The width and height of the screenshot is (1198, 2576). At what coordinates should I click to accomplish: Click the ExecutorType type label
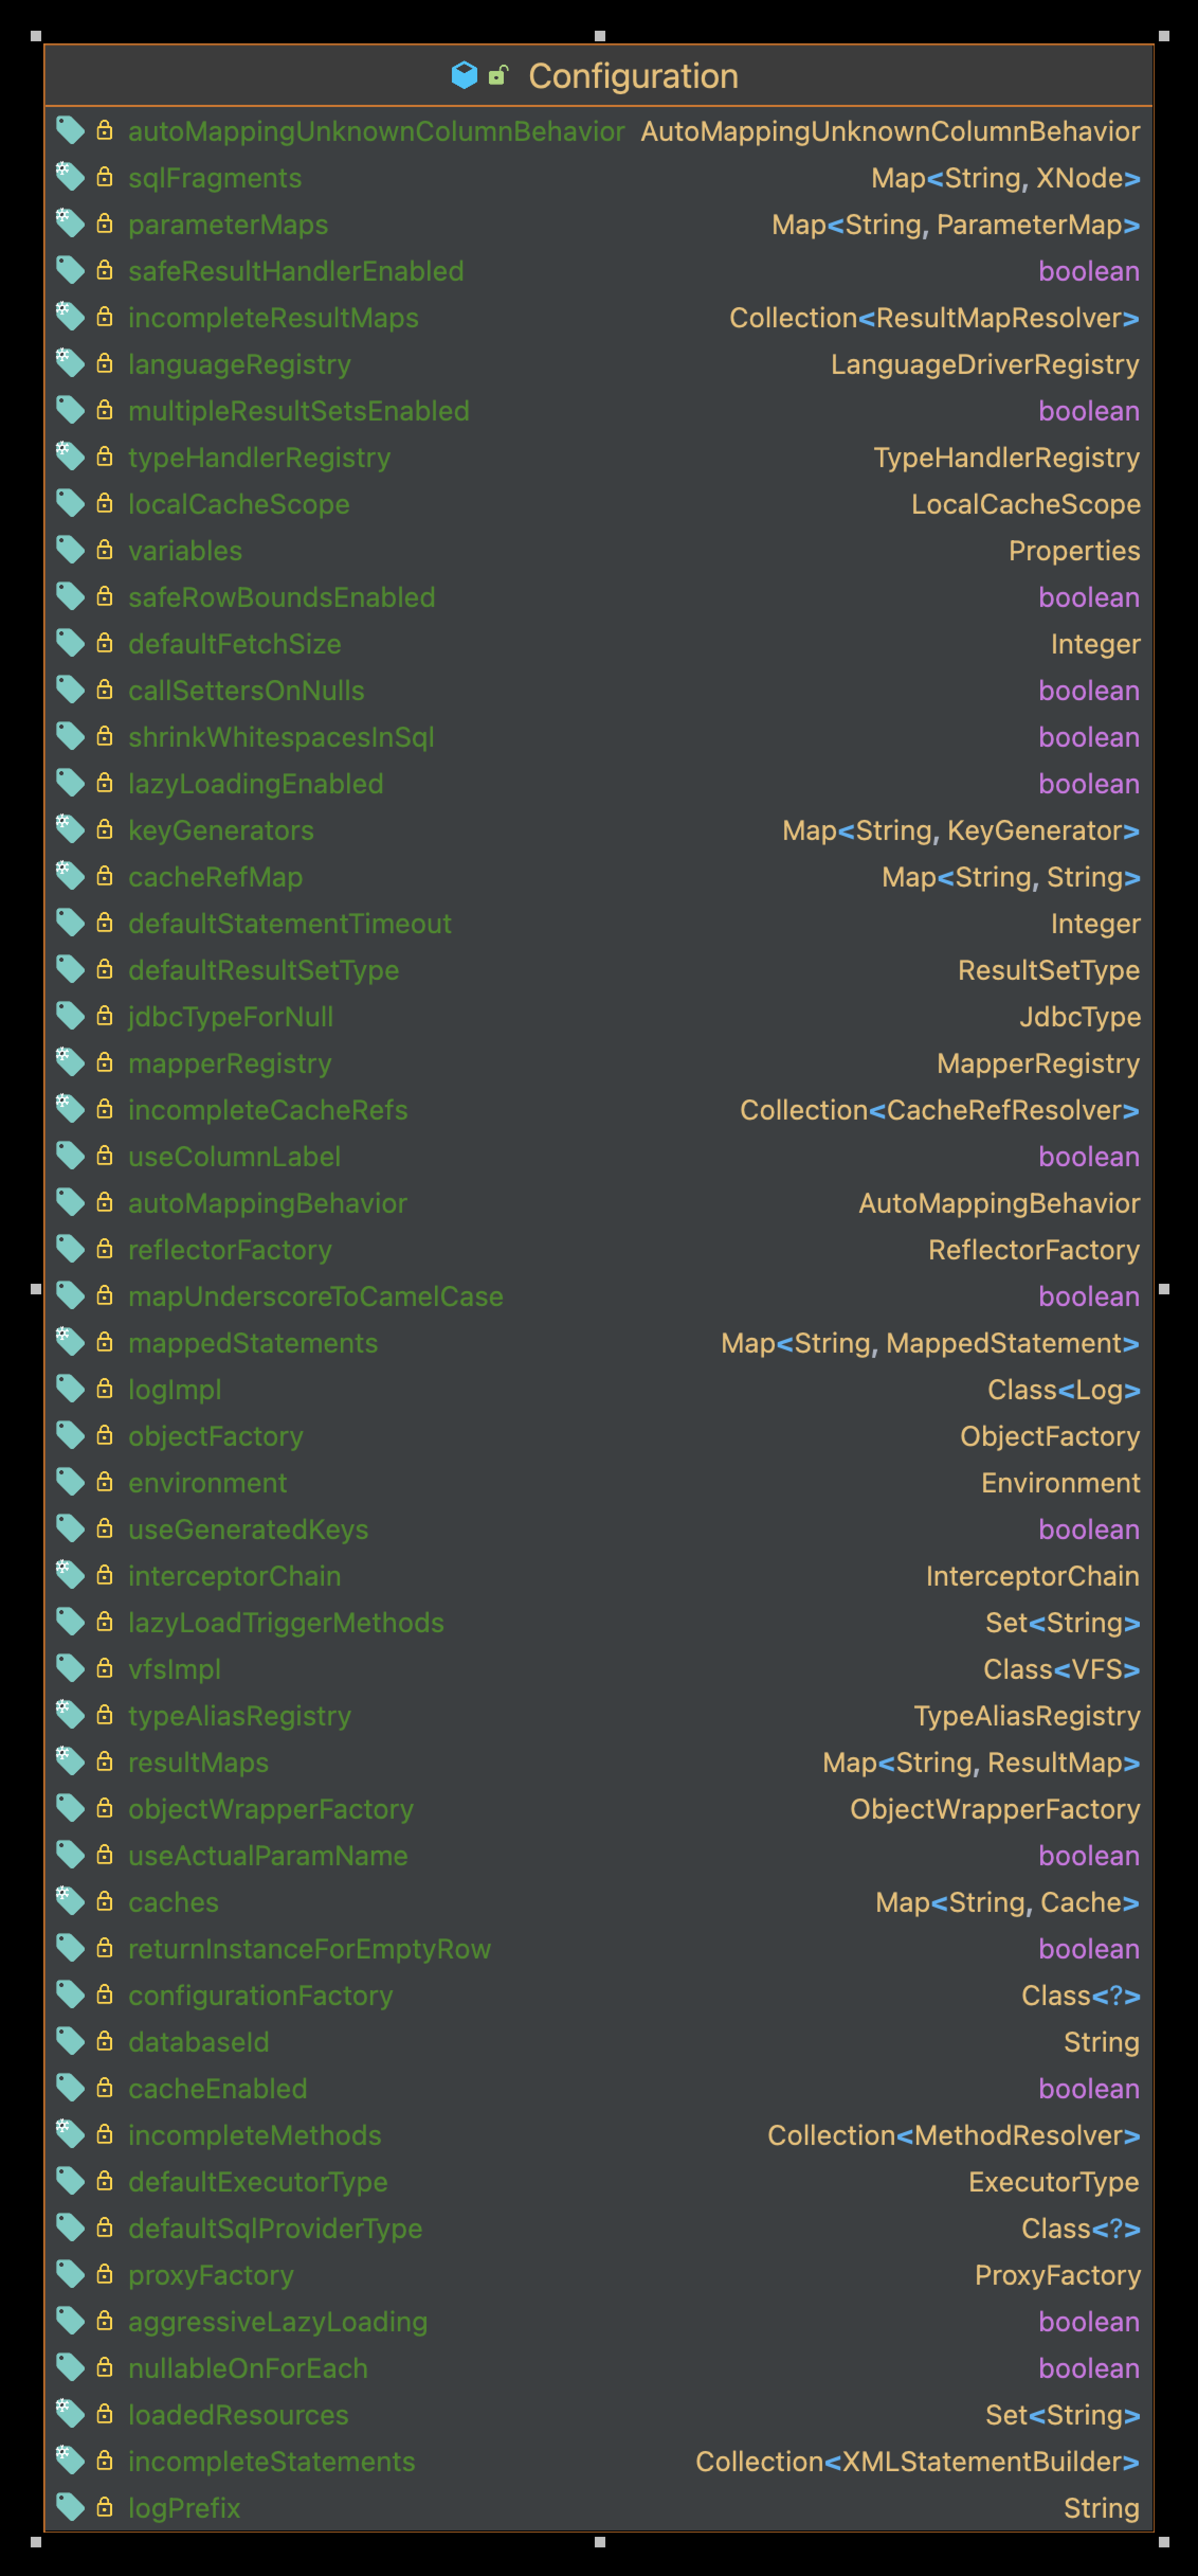coord(1054,2182)
